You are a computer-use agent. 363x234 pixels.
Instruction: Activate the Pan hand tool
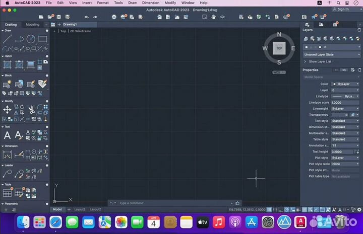tap(213, 17)
